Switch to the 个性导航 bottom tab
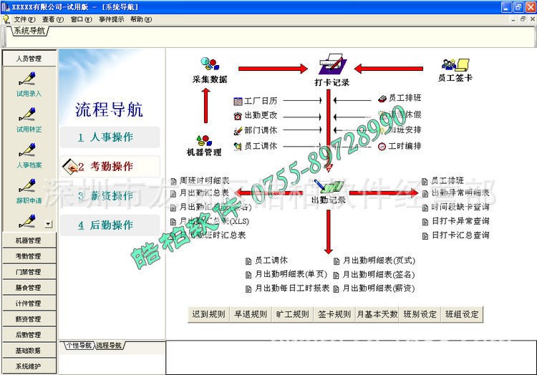This screenshot has width=537, height=375. click(x=77, y=346)
